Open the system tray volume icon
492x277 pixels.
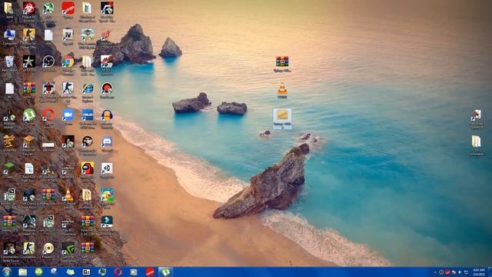[460, 272]
